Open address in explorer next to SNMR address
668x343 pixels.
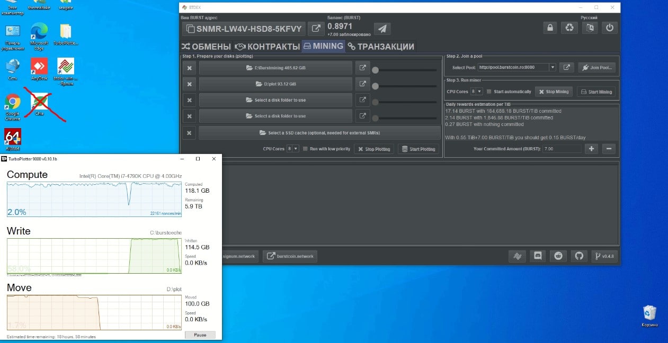(316, 29)
